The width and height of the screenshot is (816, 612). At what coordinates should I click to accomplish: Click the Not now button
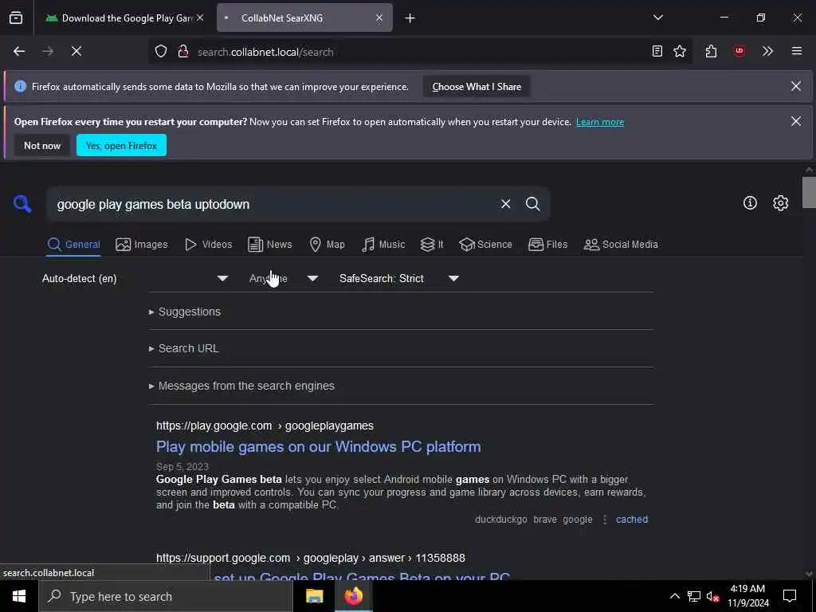(42, 145)
